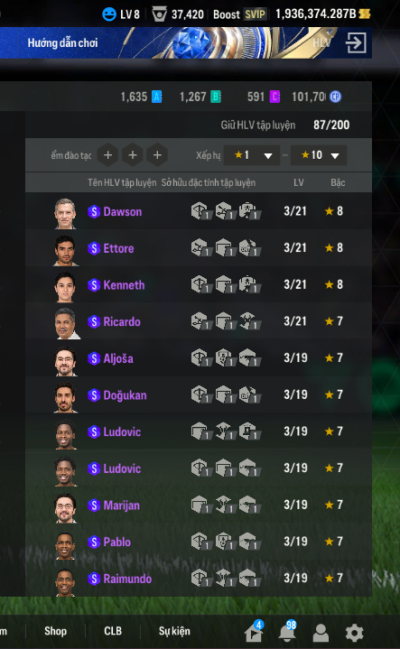
Task: Select coach Ettore's portrait
Action: click(x=65, y=250)
